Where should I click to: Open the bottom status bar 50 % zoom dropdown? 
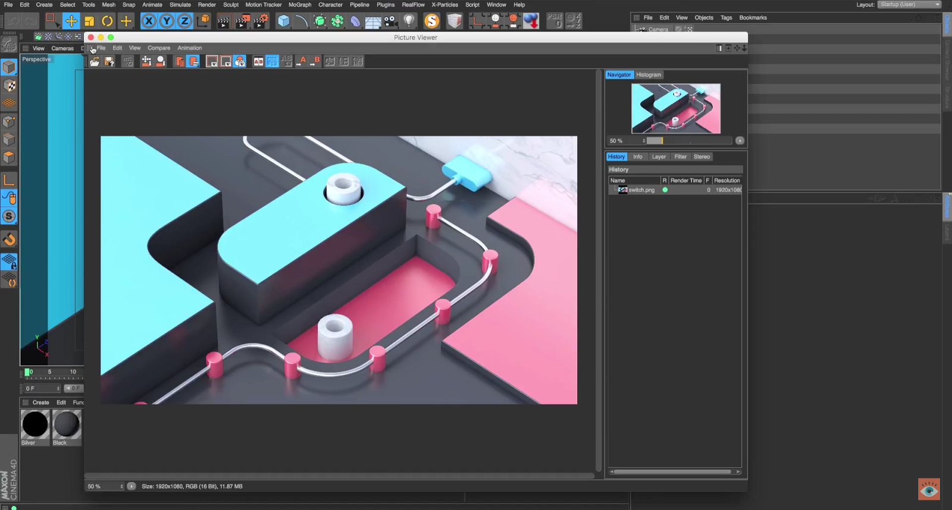pos(105,486)
